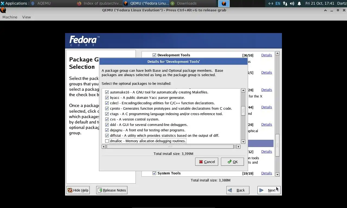This screenshot has width=347, height=208.
Task: Uncheck the cdecl package checkbox
Action: click(107, 103)
